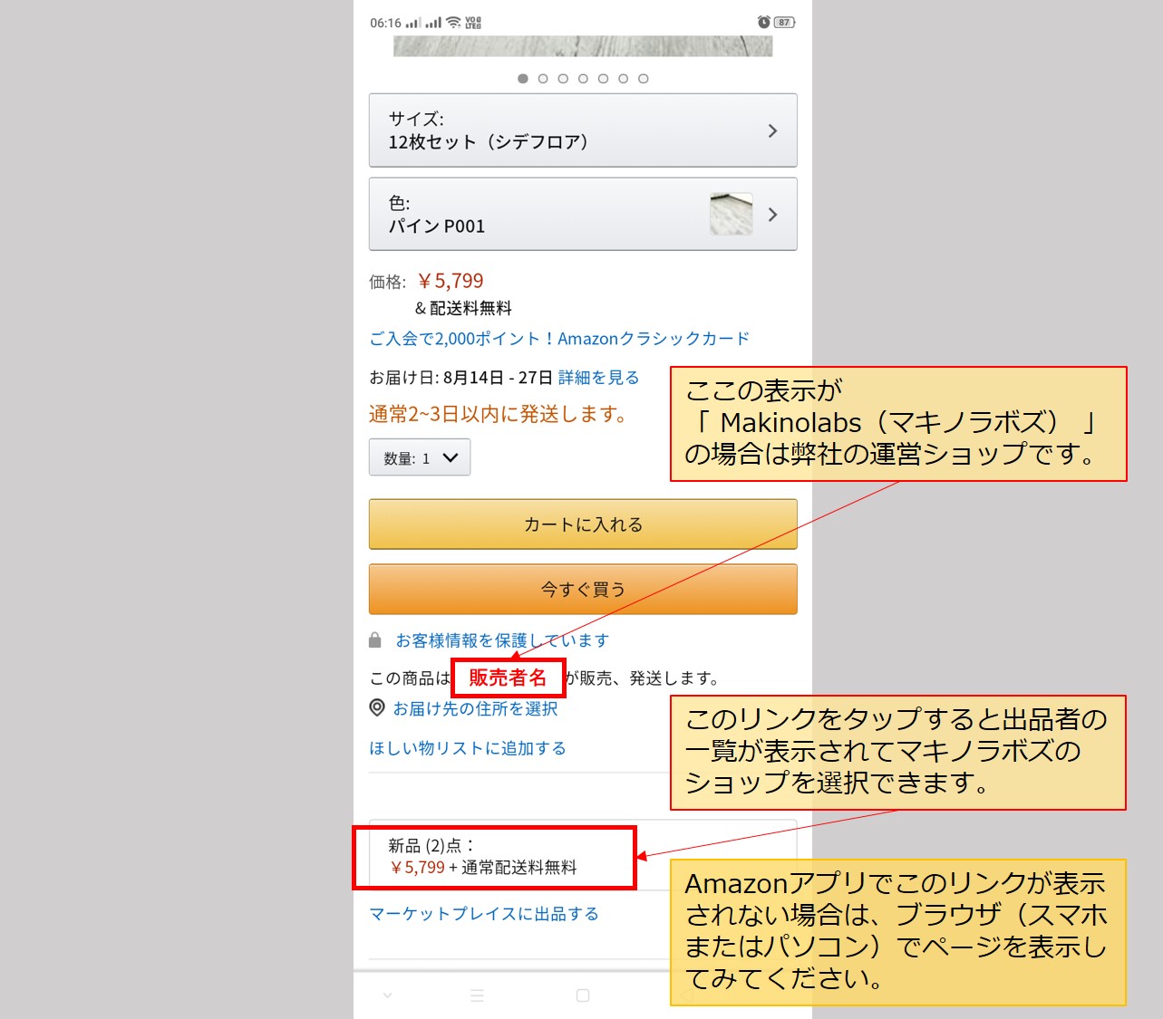Tap the chevron on the 色 row
Viewport: 1163px width, 1019px height.
coord(772,215)
